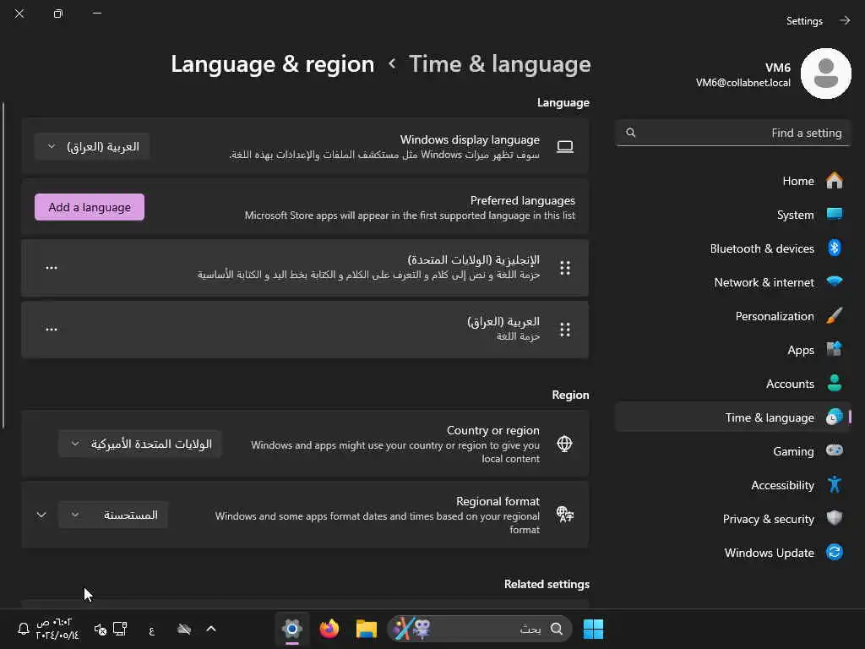Open Windows Start button on taskbar
Viewport: 865px width, 649px height.
(593, 629)
